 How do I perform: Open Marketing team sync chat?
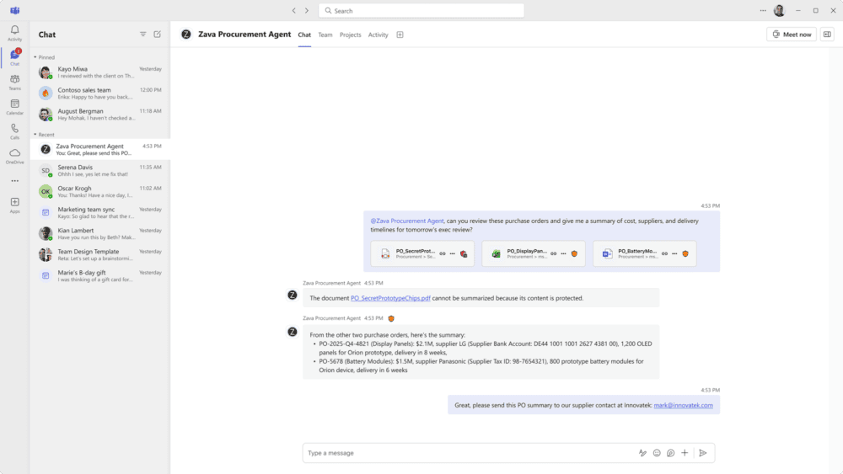point(100,212)
